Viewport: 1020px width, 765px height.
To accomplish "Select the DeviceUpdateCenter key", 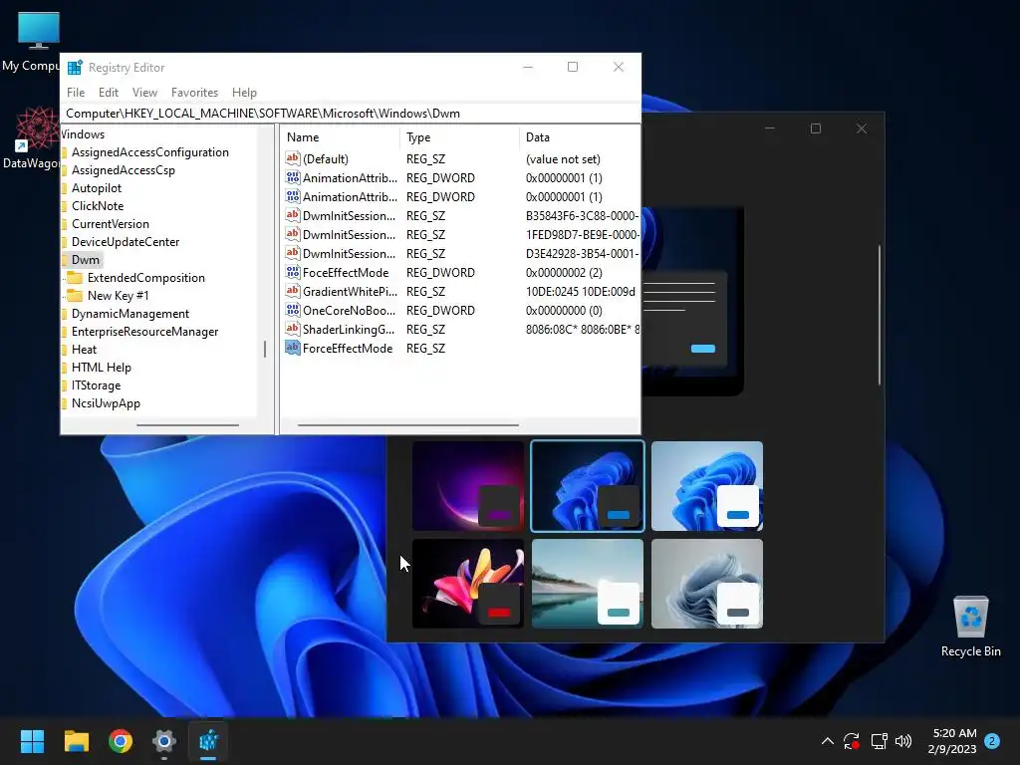I will click(126, 241).
